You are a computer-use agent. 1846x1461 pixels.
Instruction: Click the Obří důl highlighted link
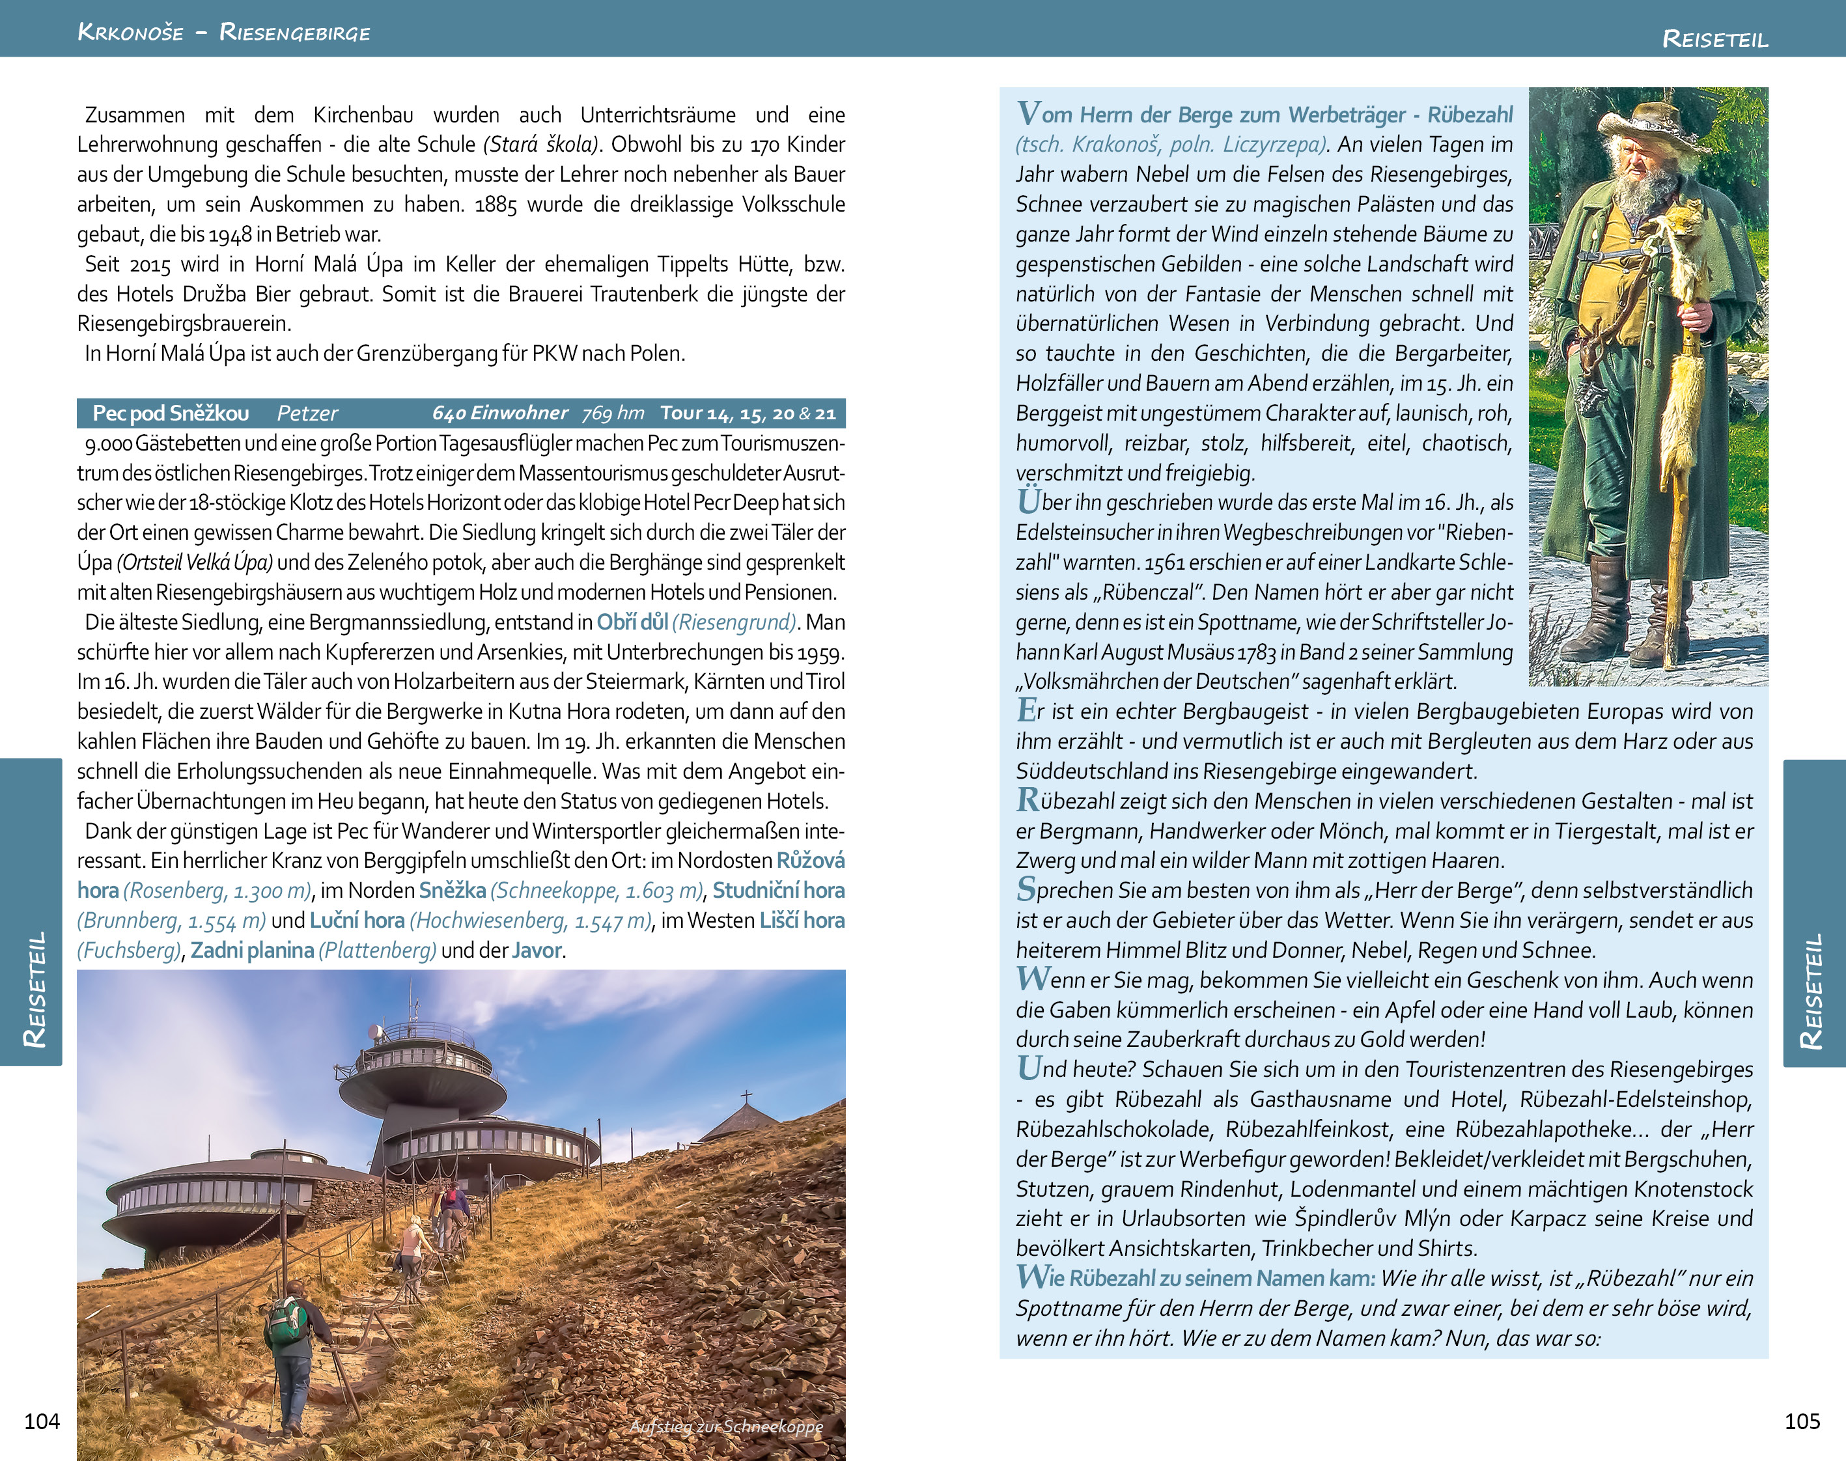(632, 622)
